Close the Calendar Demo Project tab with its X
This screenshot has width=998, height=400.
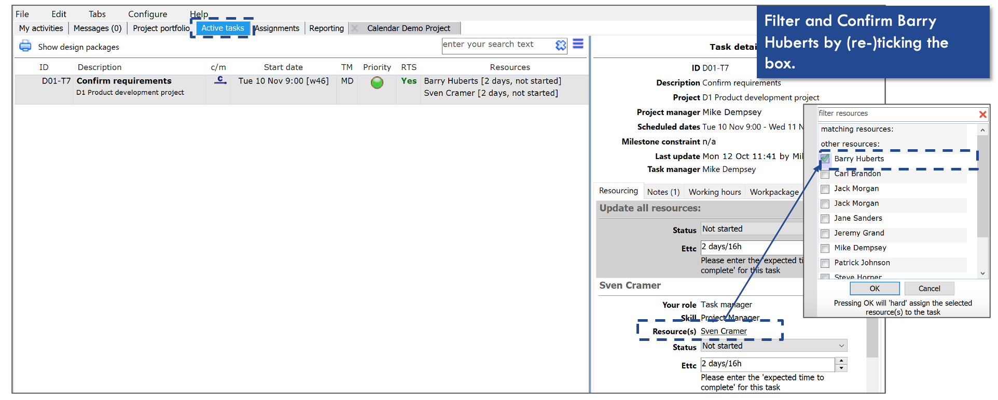click(355, 28)
